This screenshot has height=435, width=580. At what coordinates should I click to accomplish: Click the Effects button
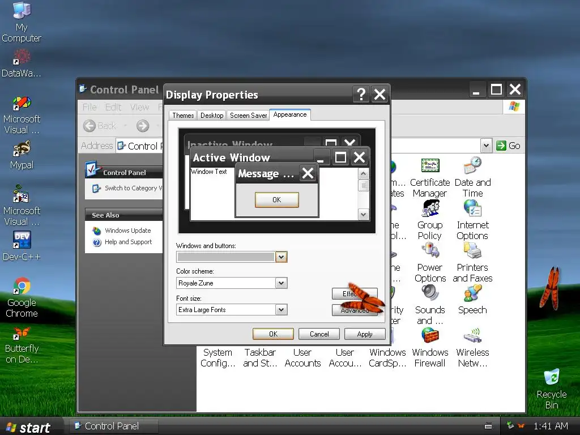(355, 294)
